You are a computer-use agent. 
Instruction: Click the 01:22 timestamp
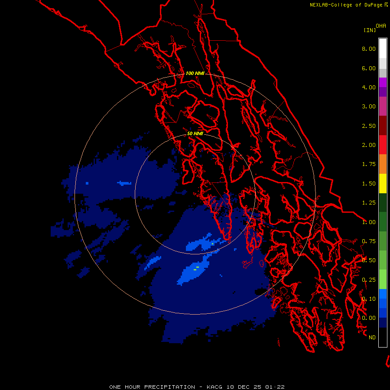pos(275,387)
